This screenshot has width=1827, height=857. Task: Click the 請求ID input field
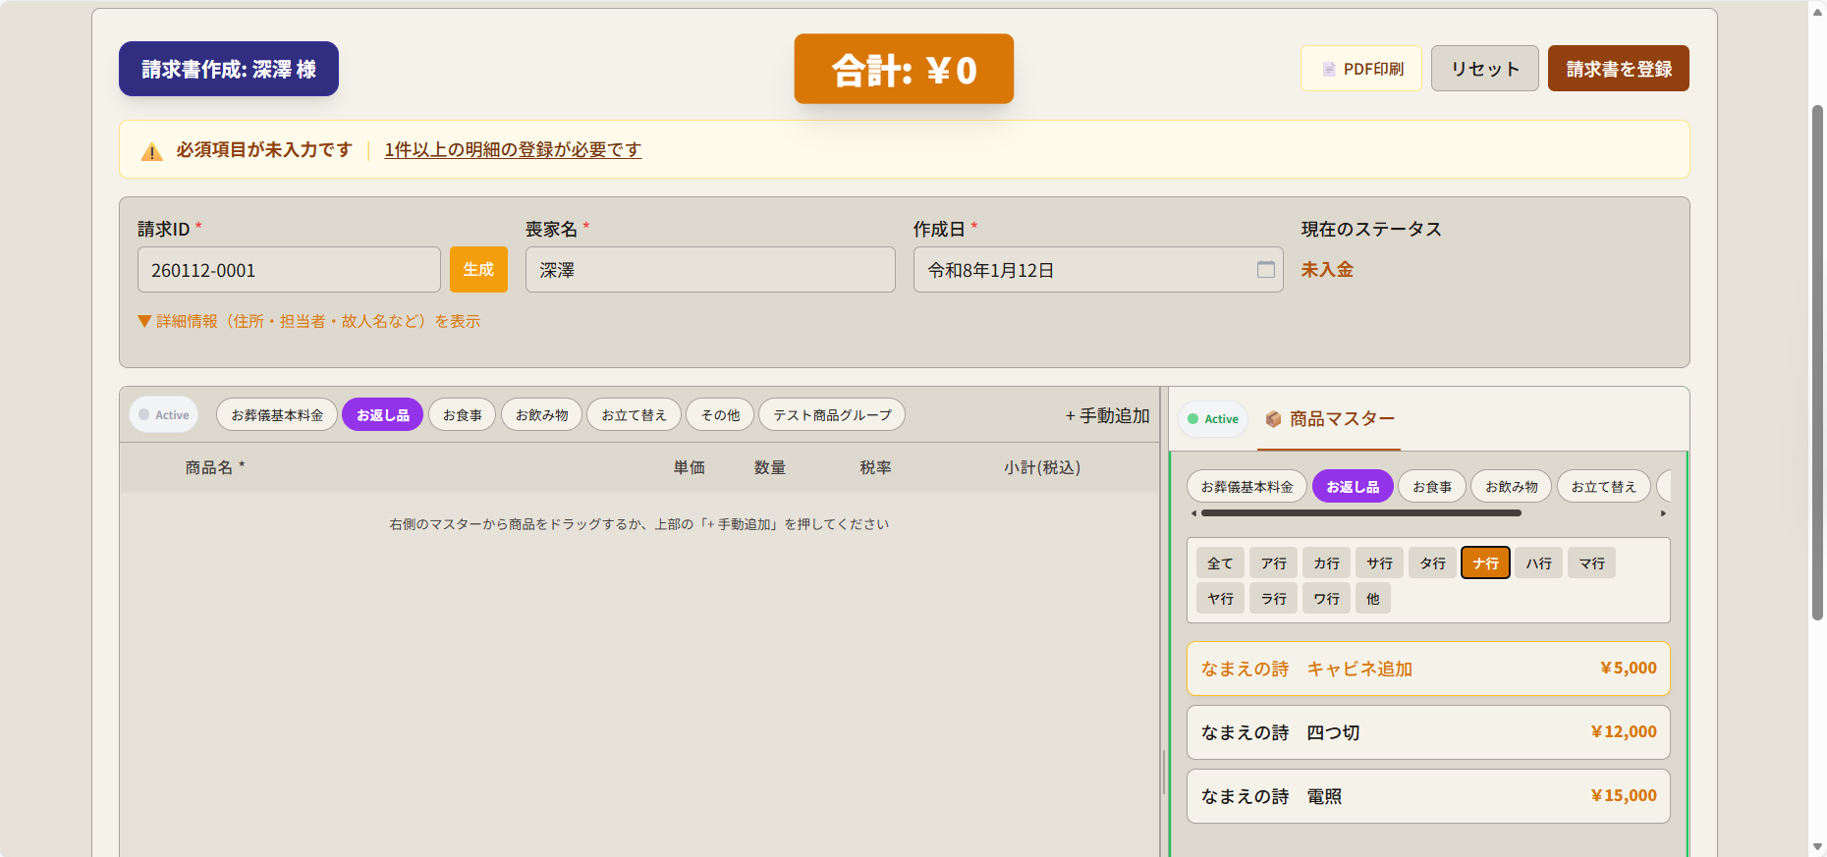click(x=289, y=270)
